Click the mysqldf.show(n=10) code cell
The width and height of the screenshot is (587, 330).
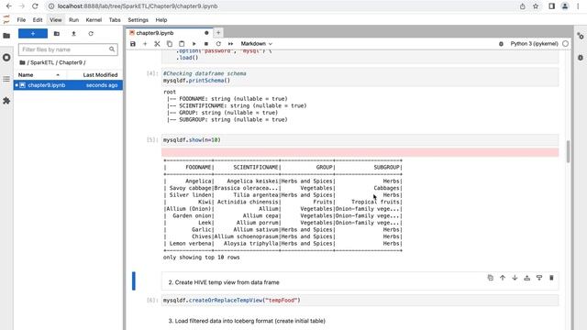360,140
